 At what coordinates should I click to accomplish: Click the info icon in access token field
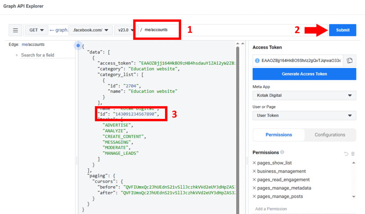(257, 61)
